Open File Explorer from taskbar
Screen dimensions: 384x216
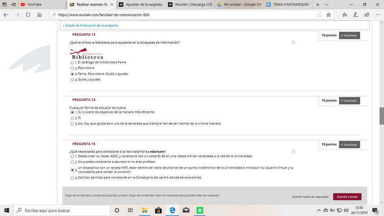144,211
